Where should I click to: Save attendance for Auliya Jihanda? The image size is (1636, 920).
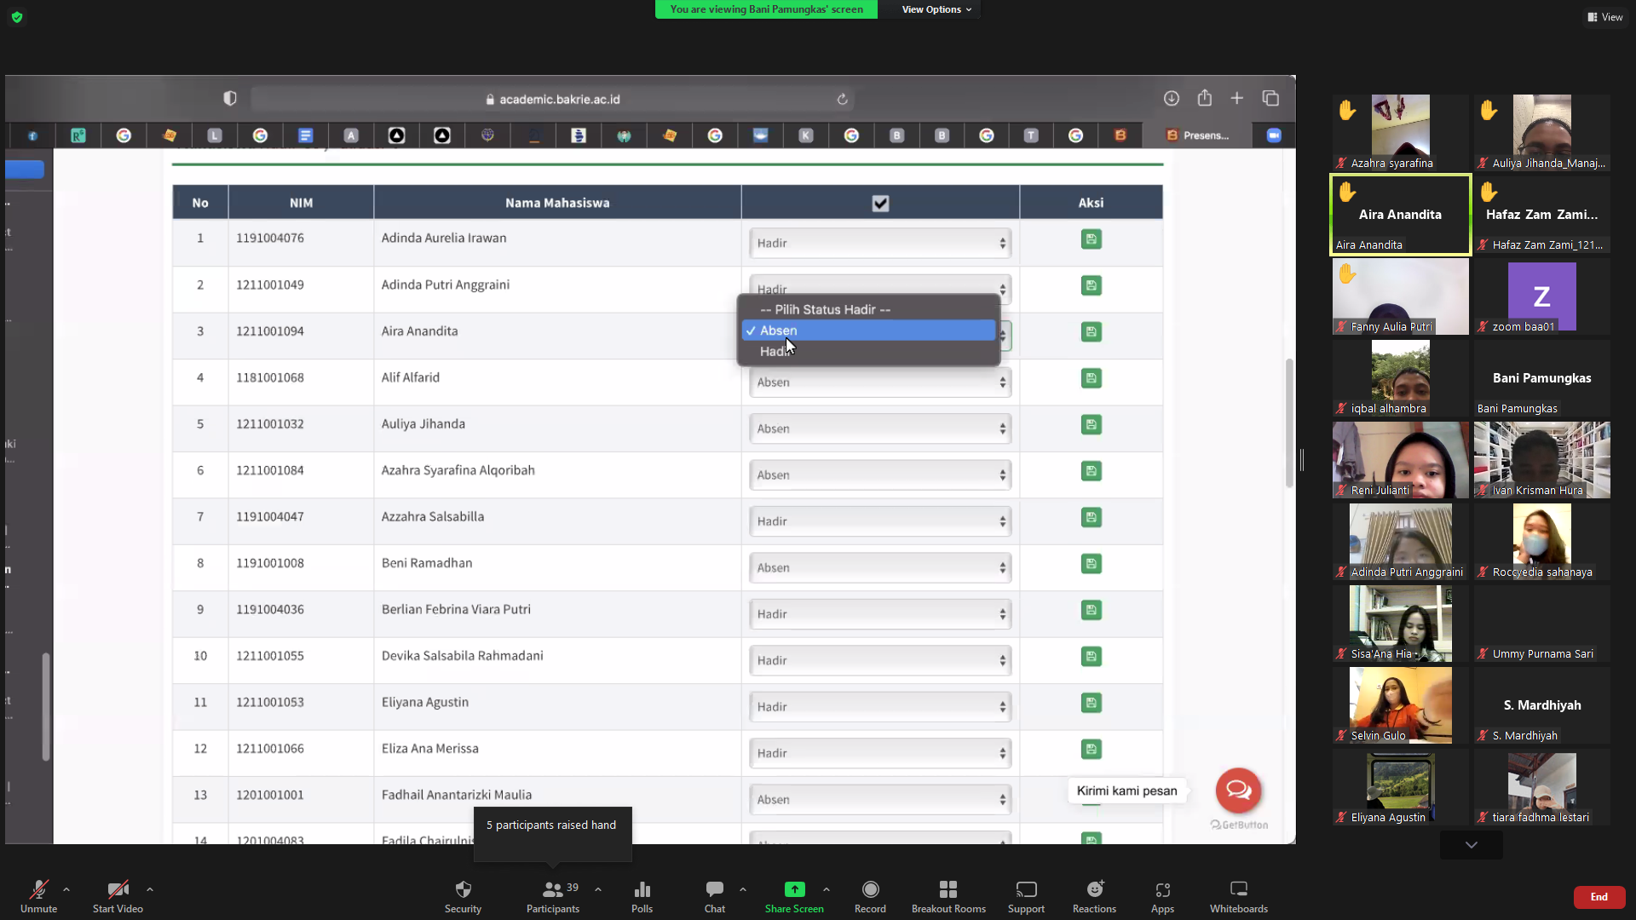tap(1091, 424)
